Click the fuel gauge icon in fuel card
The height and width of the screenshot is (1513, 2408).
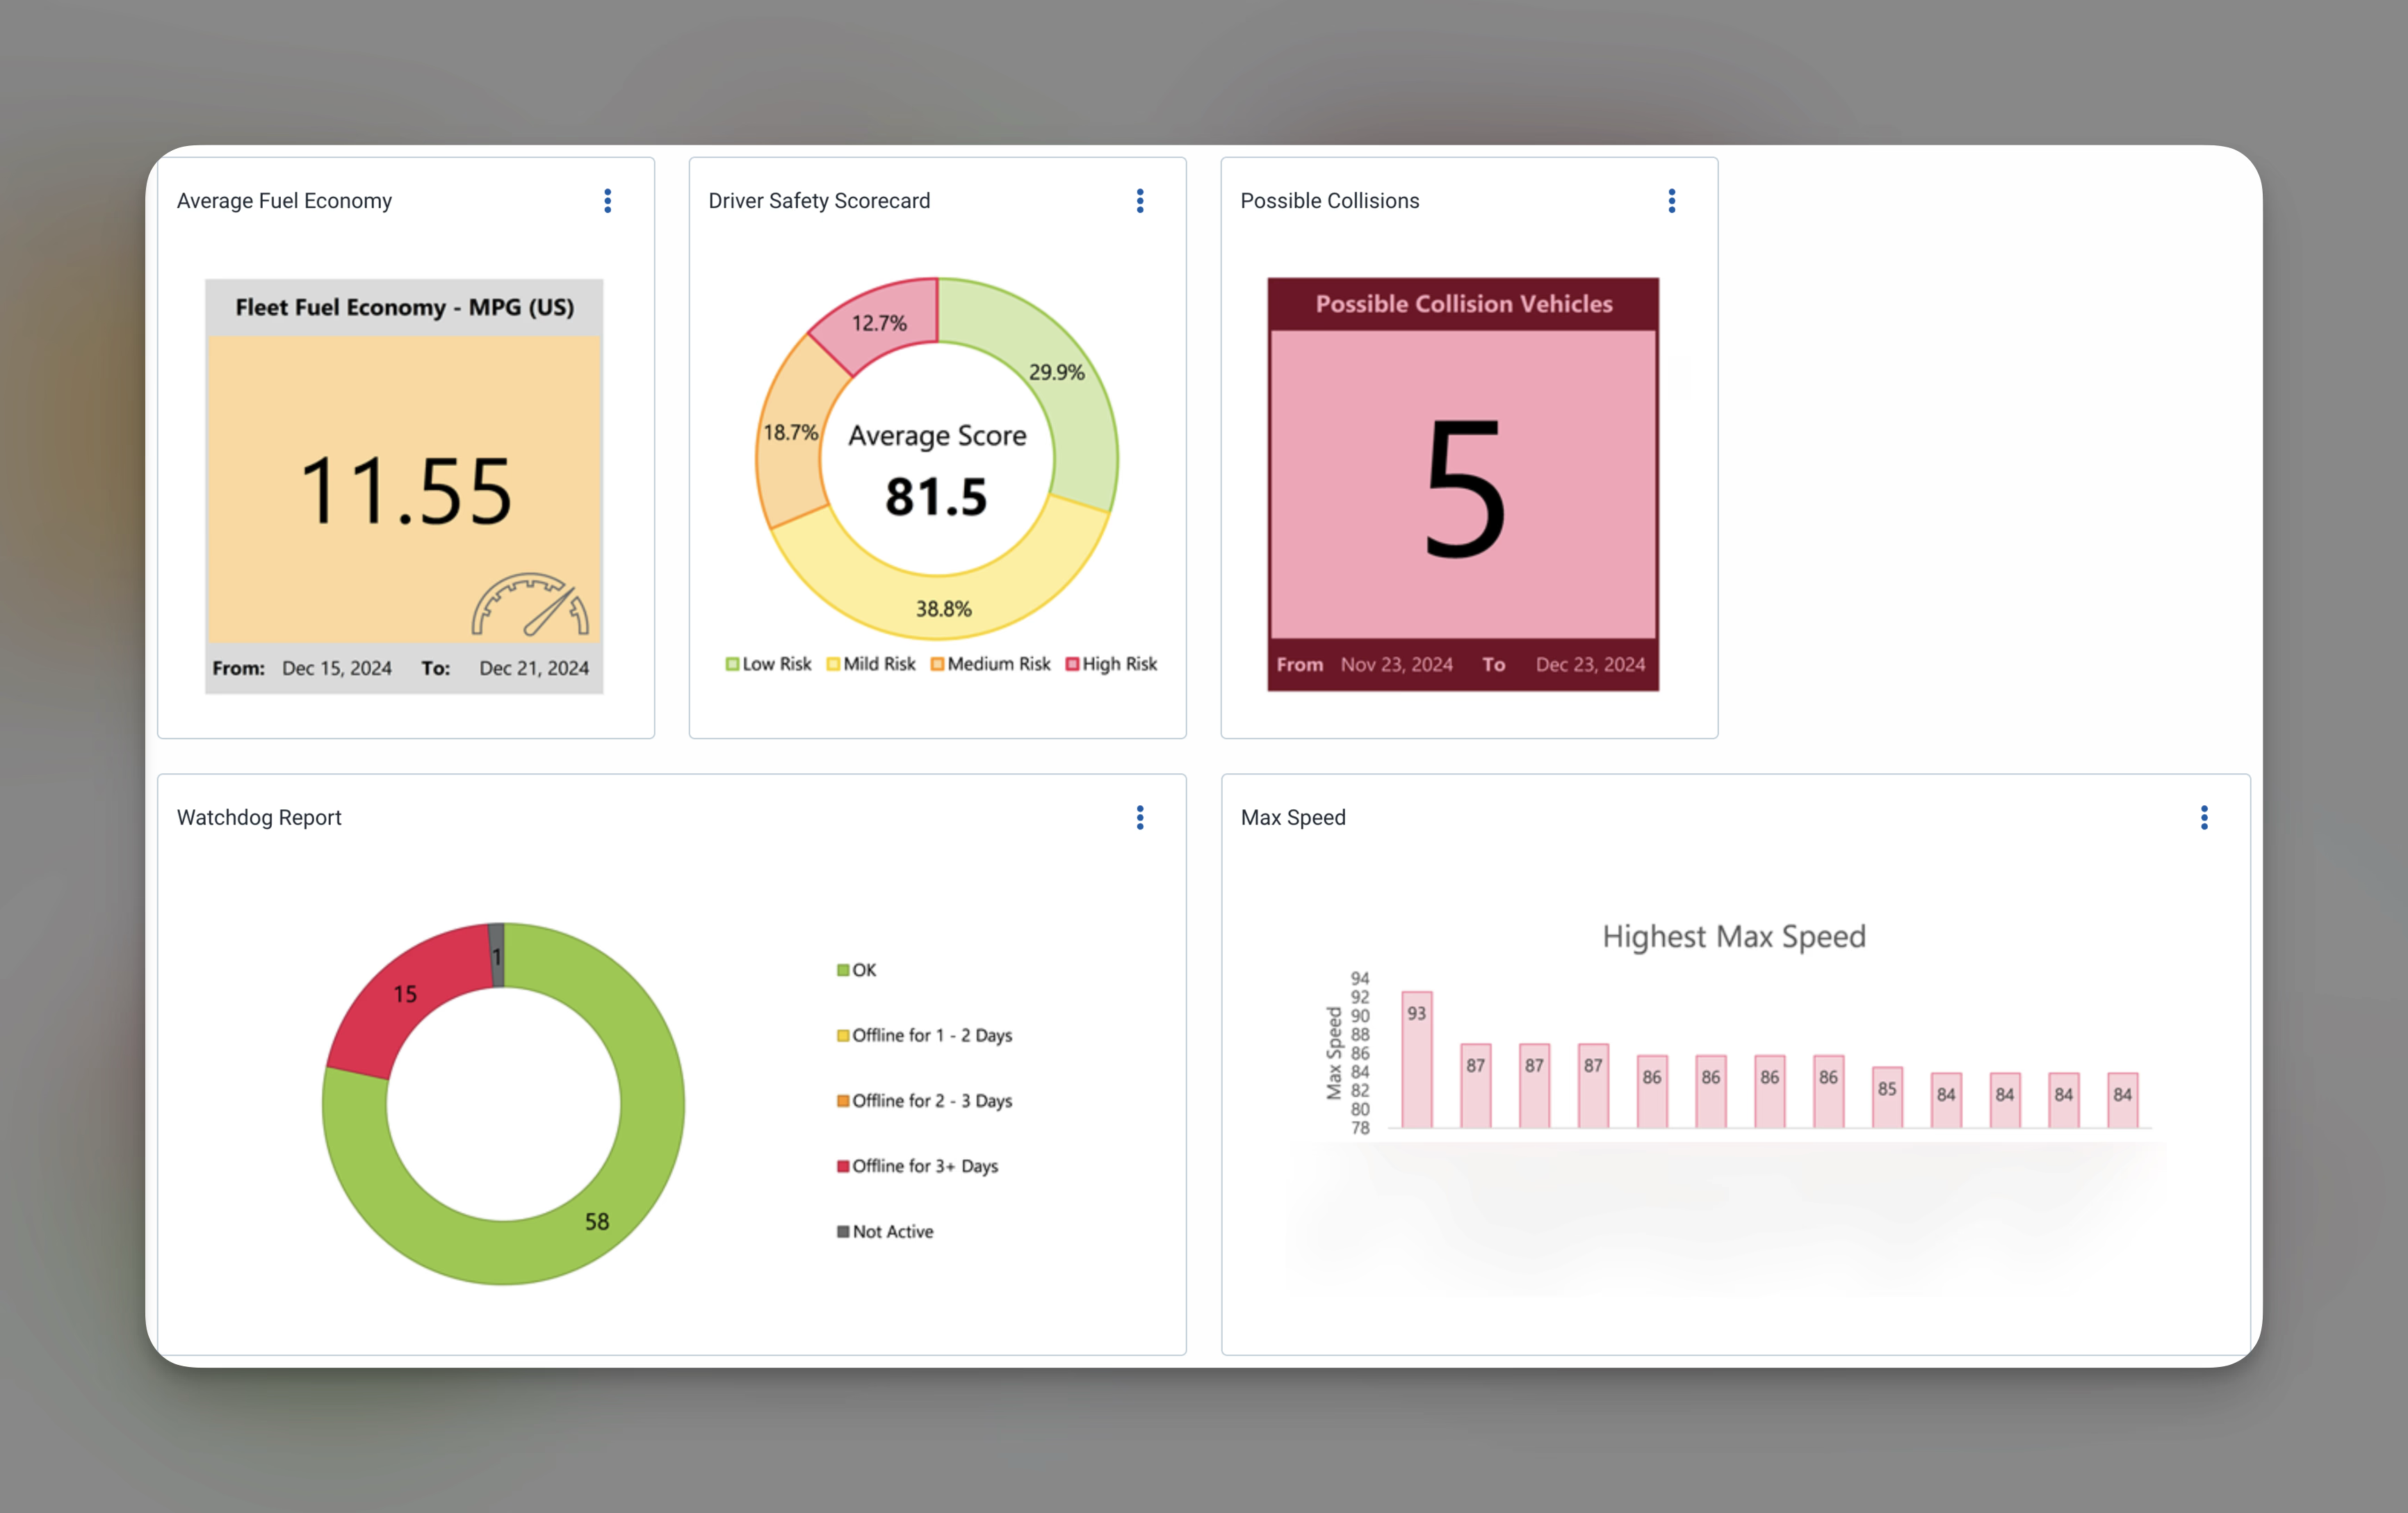point(530,605)
